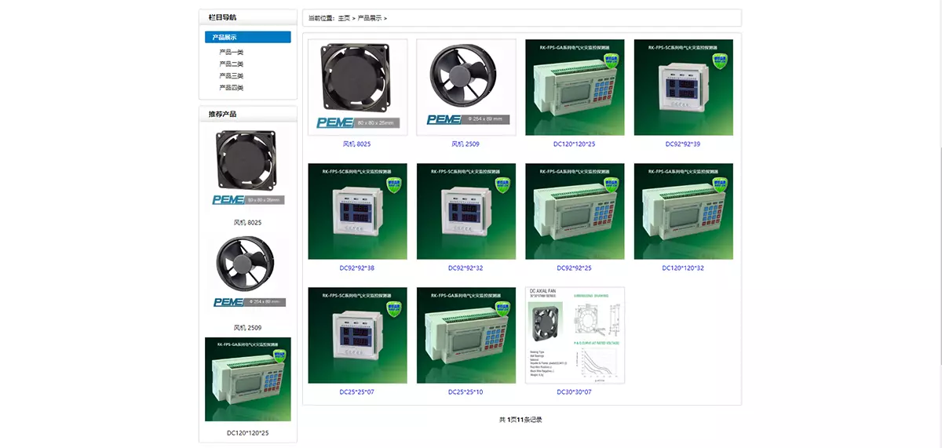The image size is (942, 448).
Task: Open DC120*120*25 image in 推荐产品 sidebar
Action: point(248,380)
